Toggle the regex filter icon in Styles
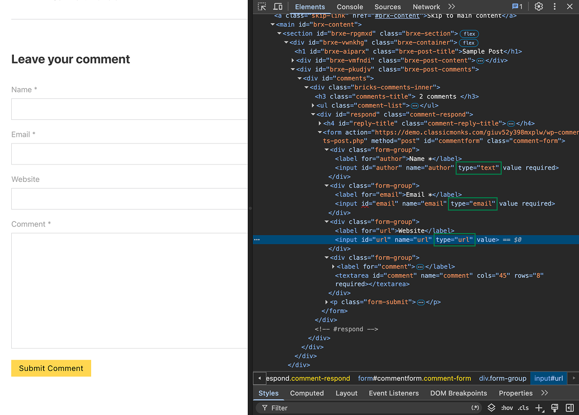579x415 pixels. (x=475, y=408)
